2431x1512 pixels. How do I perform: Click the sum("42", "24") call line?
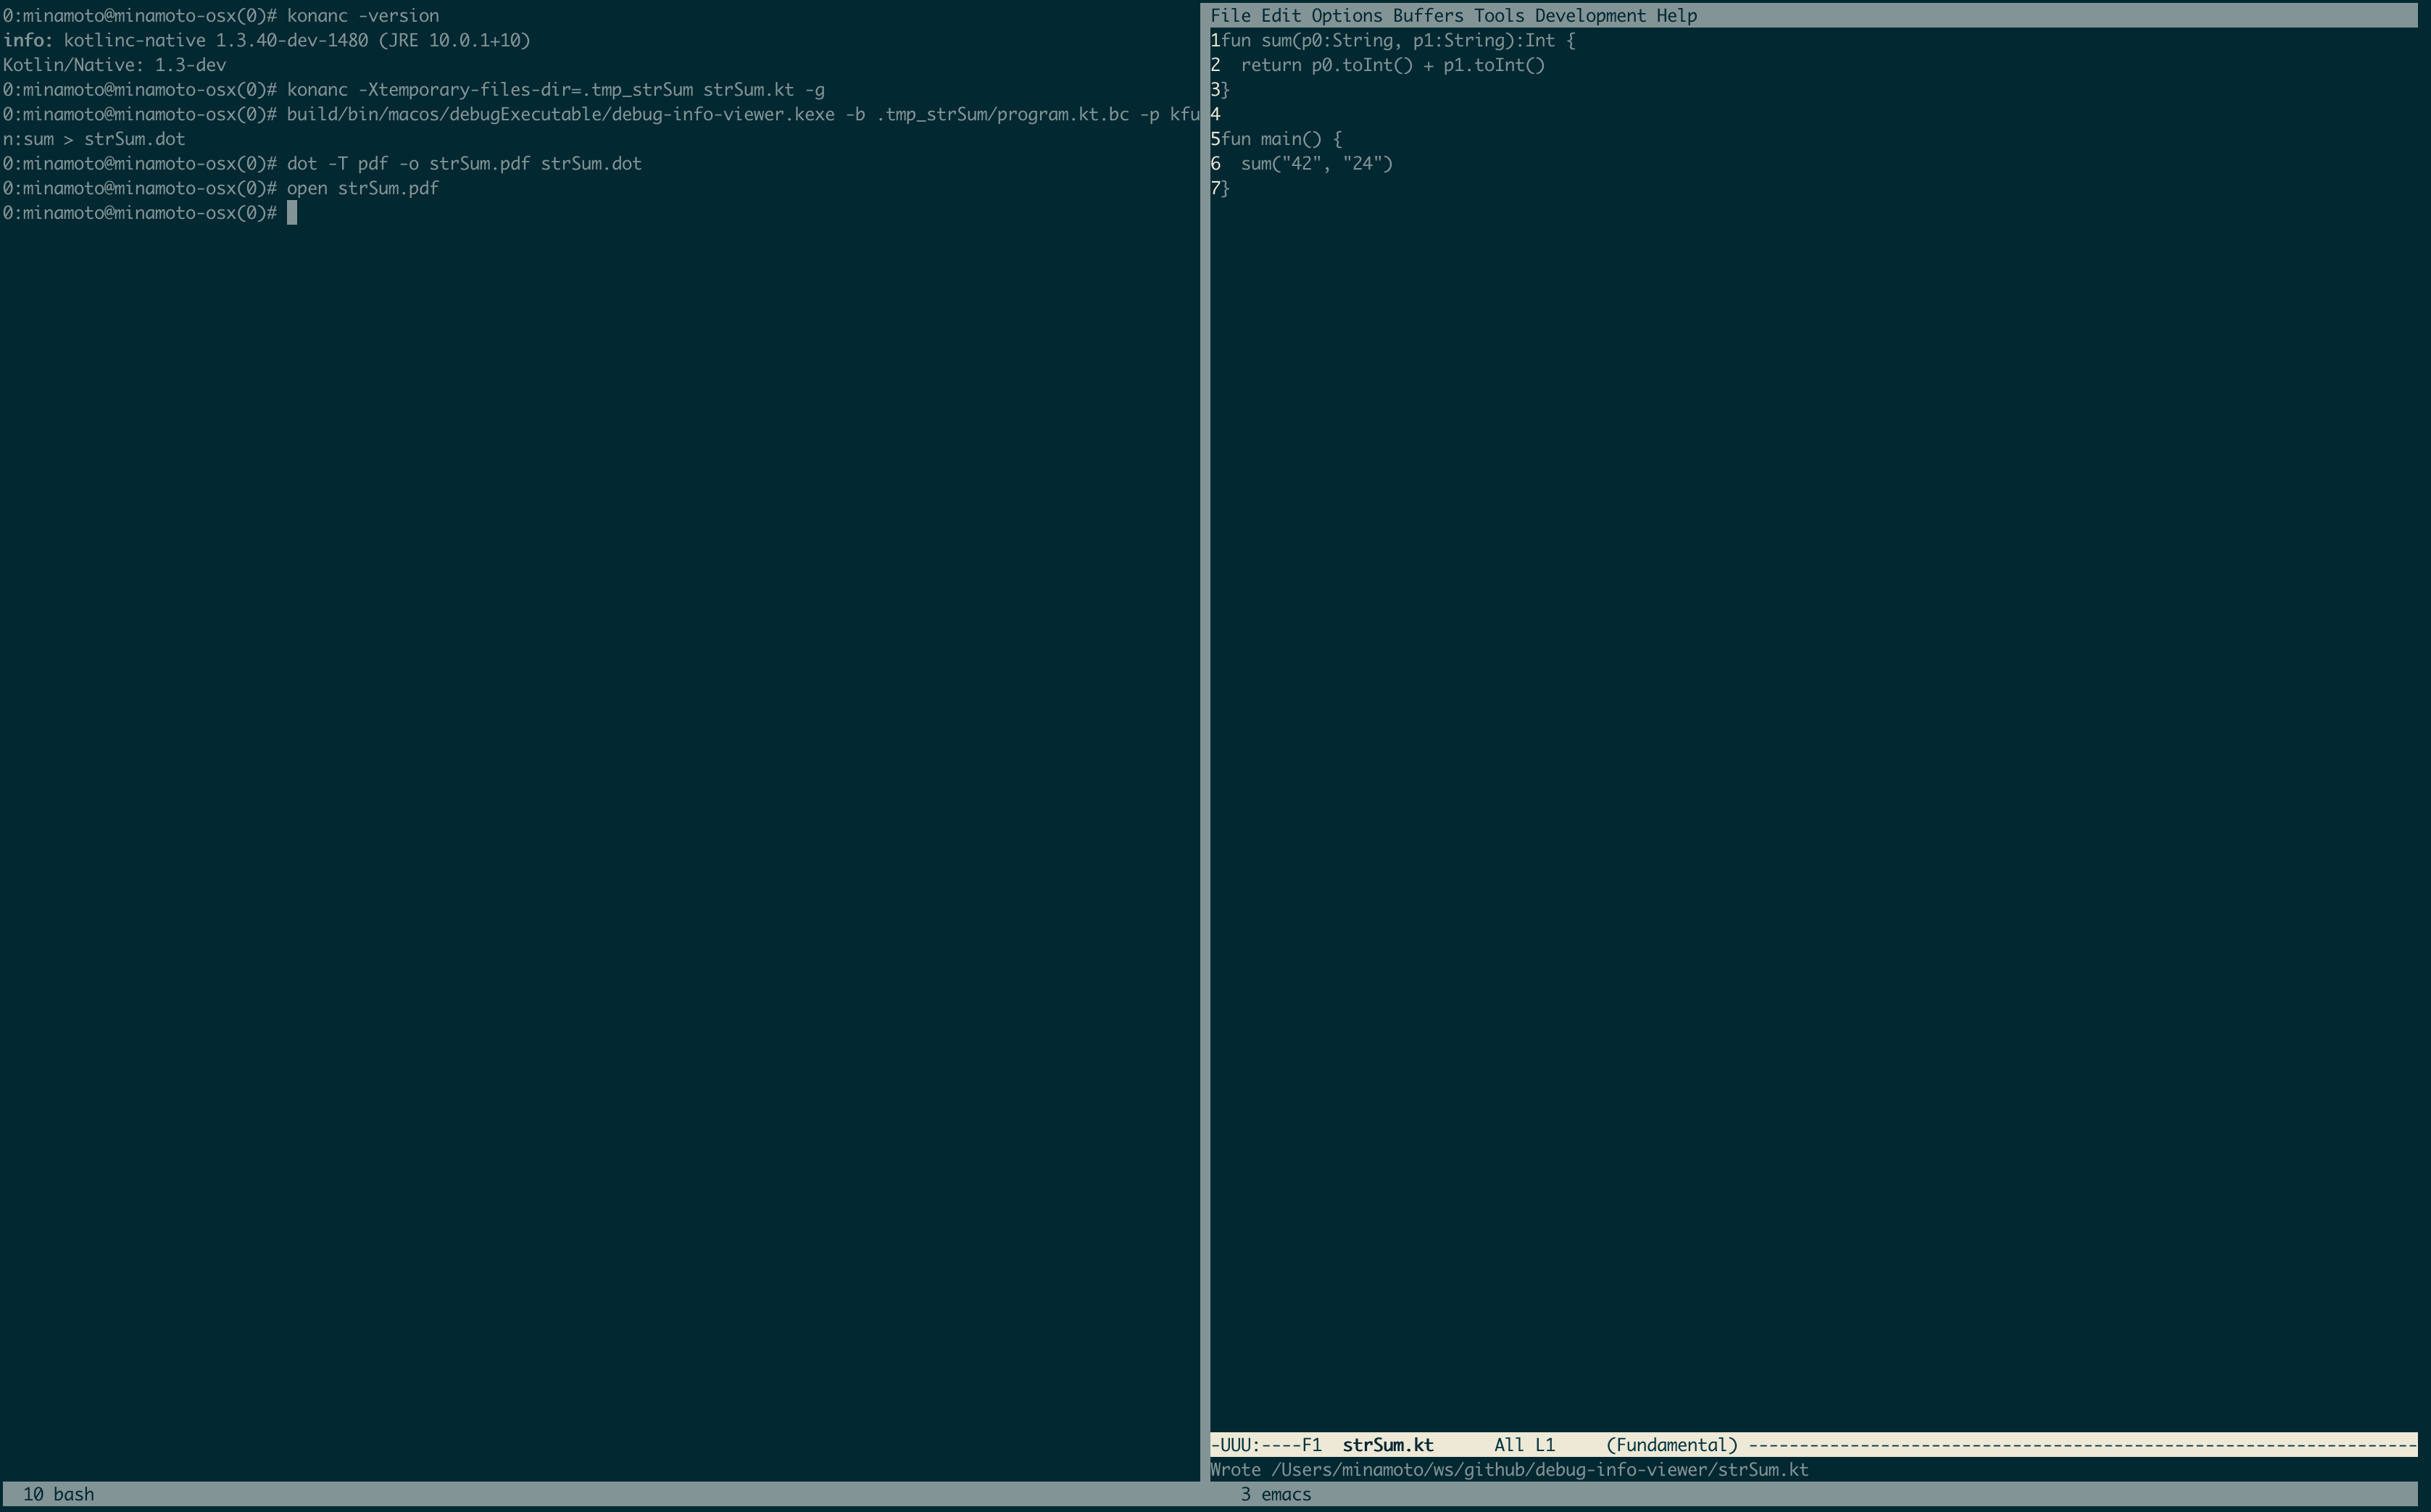1316,163
